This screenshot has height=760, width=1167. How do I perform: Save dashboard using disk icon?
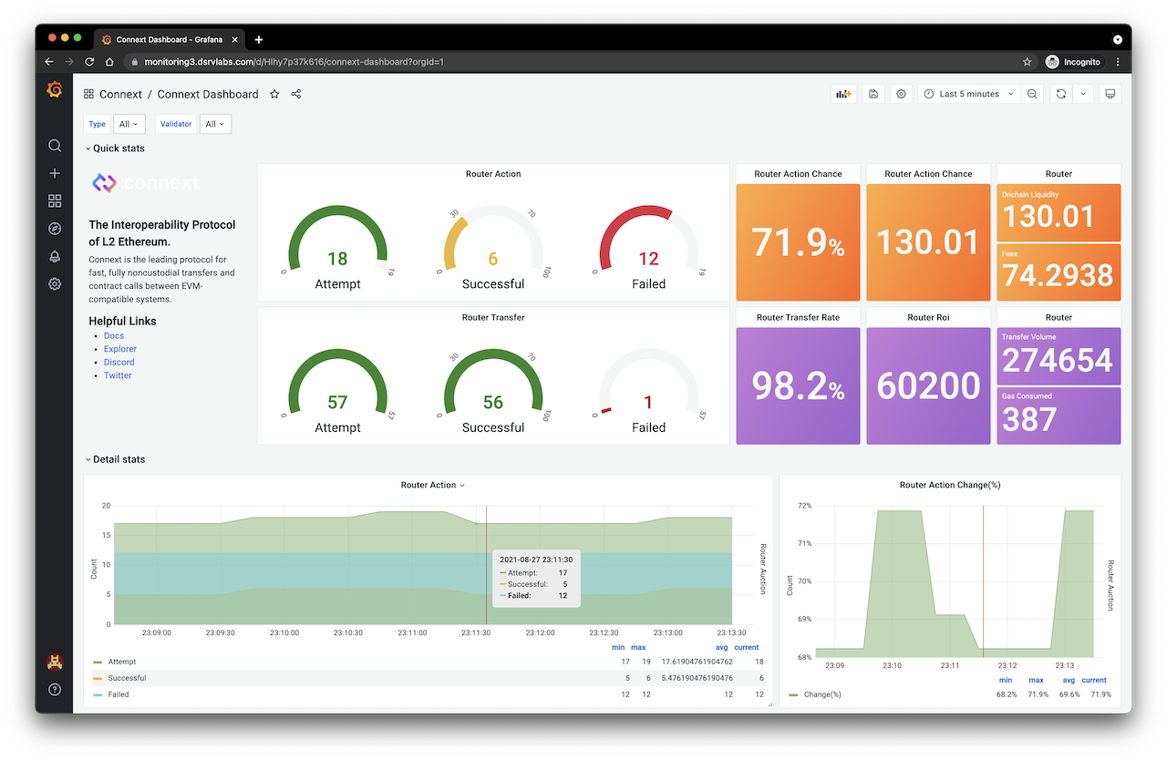(x=873, y=94)
